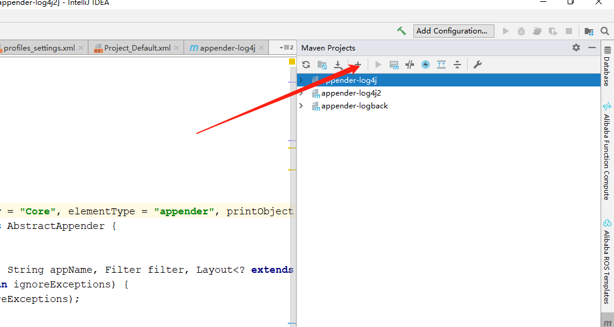Reimport all Maven projects
Screen dimensions: 614x327
[306, 65]
